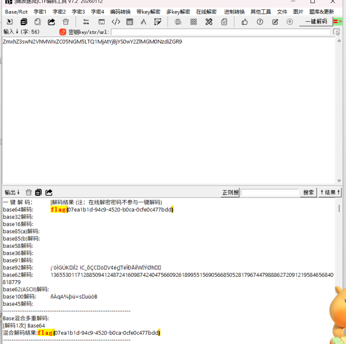The width and height of the screenshot is (346, 344).
Task: Click the 输出↓ label button
Action: [12, 192]
